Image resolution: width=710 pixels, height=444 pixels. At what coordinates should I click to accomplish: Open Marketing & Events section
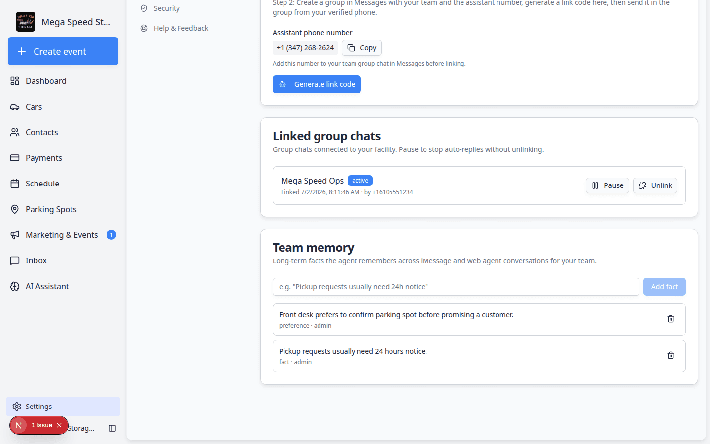[63, 235]
